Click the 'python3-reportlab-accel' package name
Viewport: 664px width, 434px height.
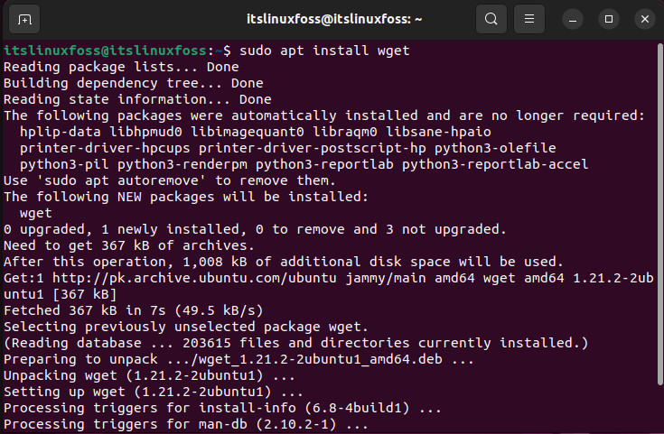[495, 164]
